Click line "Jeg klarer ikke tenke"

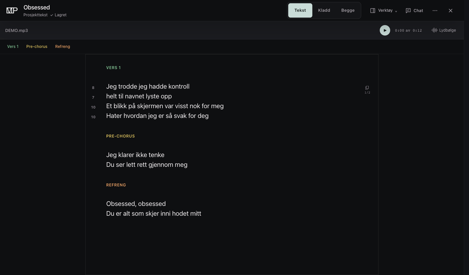click(135, 155)
